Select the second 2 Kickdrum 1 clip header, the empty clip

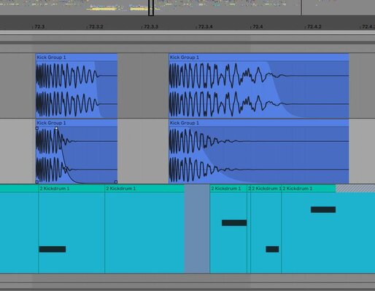point(144,188)
